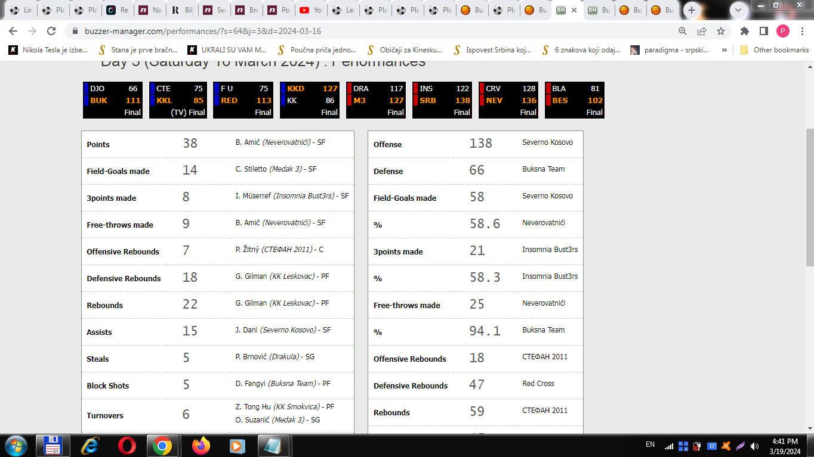Open Chrome menu three dots
The image size is (814, 457).
pyautogui.click(x=801, y=31)
